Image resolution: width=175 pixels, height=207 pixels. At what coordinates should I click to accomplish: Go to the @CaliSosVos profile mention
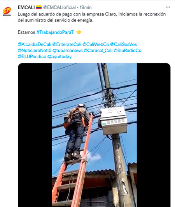[x=123, y=44]
